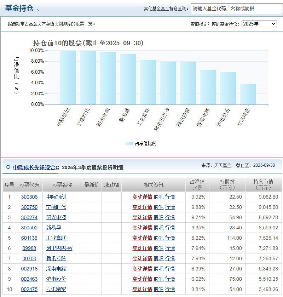This screenshot has width=283, height=297.
Task: View 变动详情 for 立讯精密
Action: click(x=142, y=289)
